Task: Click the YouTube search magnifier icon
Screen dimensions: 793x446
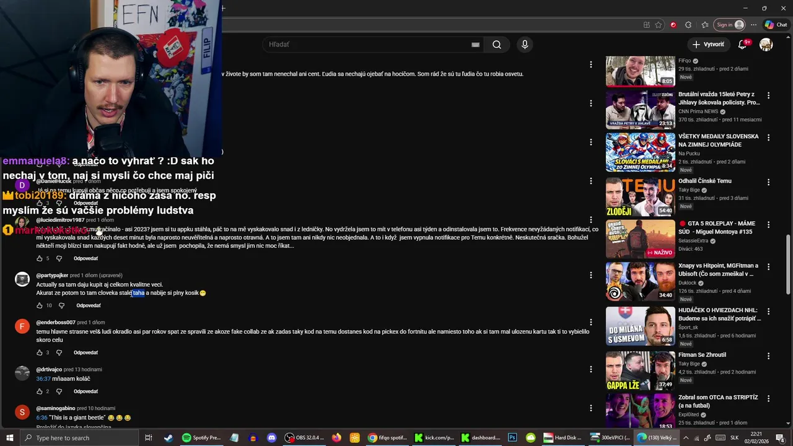Action: tap(496, 45)
